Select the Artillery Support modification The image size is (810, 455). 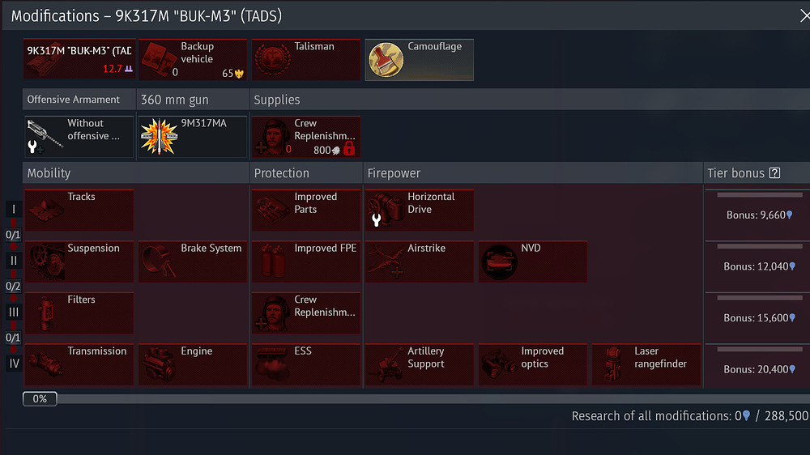(419, 364)
